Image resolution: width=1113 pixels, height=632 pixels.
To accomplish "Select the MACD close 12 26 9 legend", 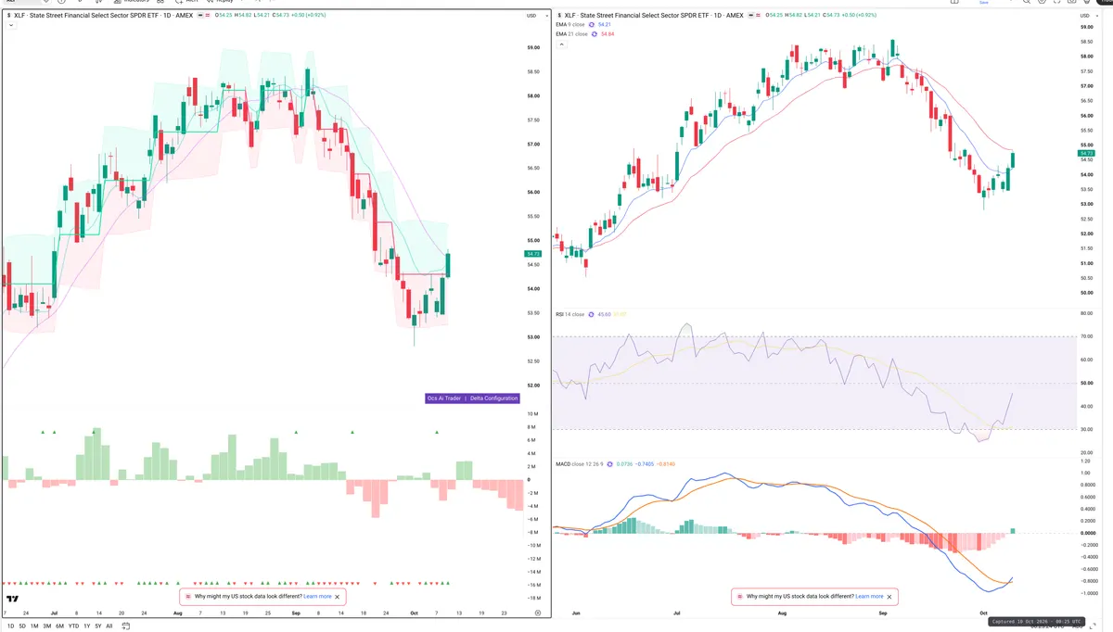I will tap(579, 464).
